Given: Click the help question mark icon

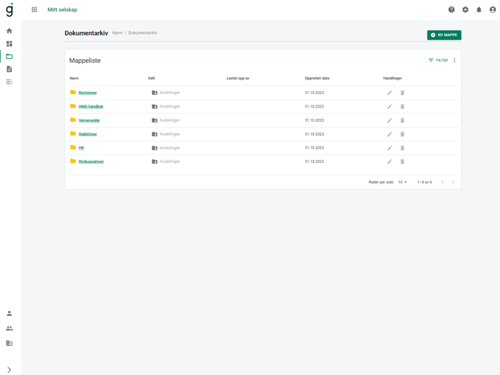Looking at the screenshot, I should [451, 10].
